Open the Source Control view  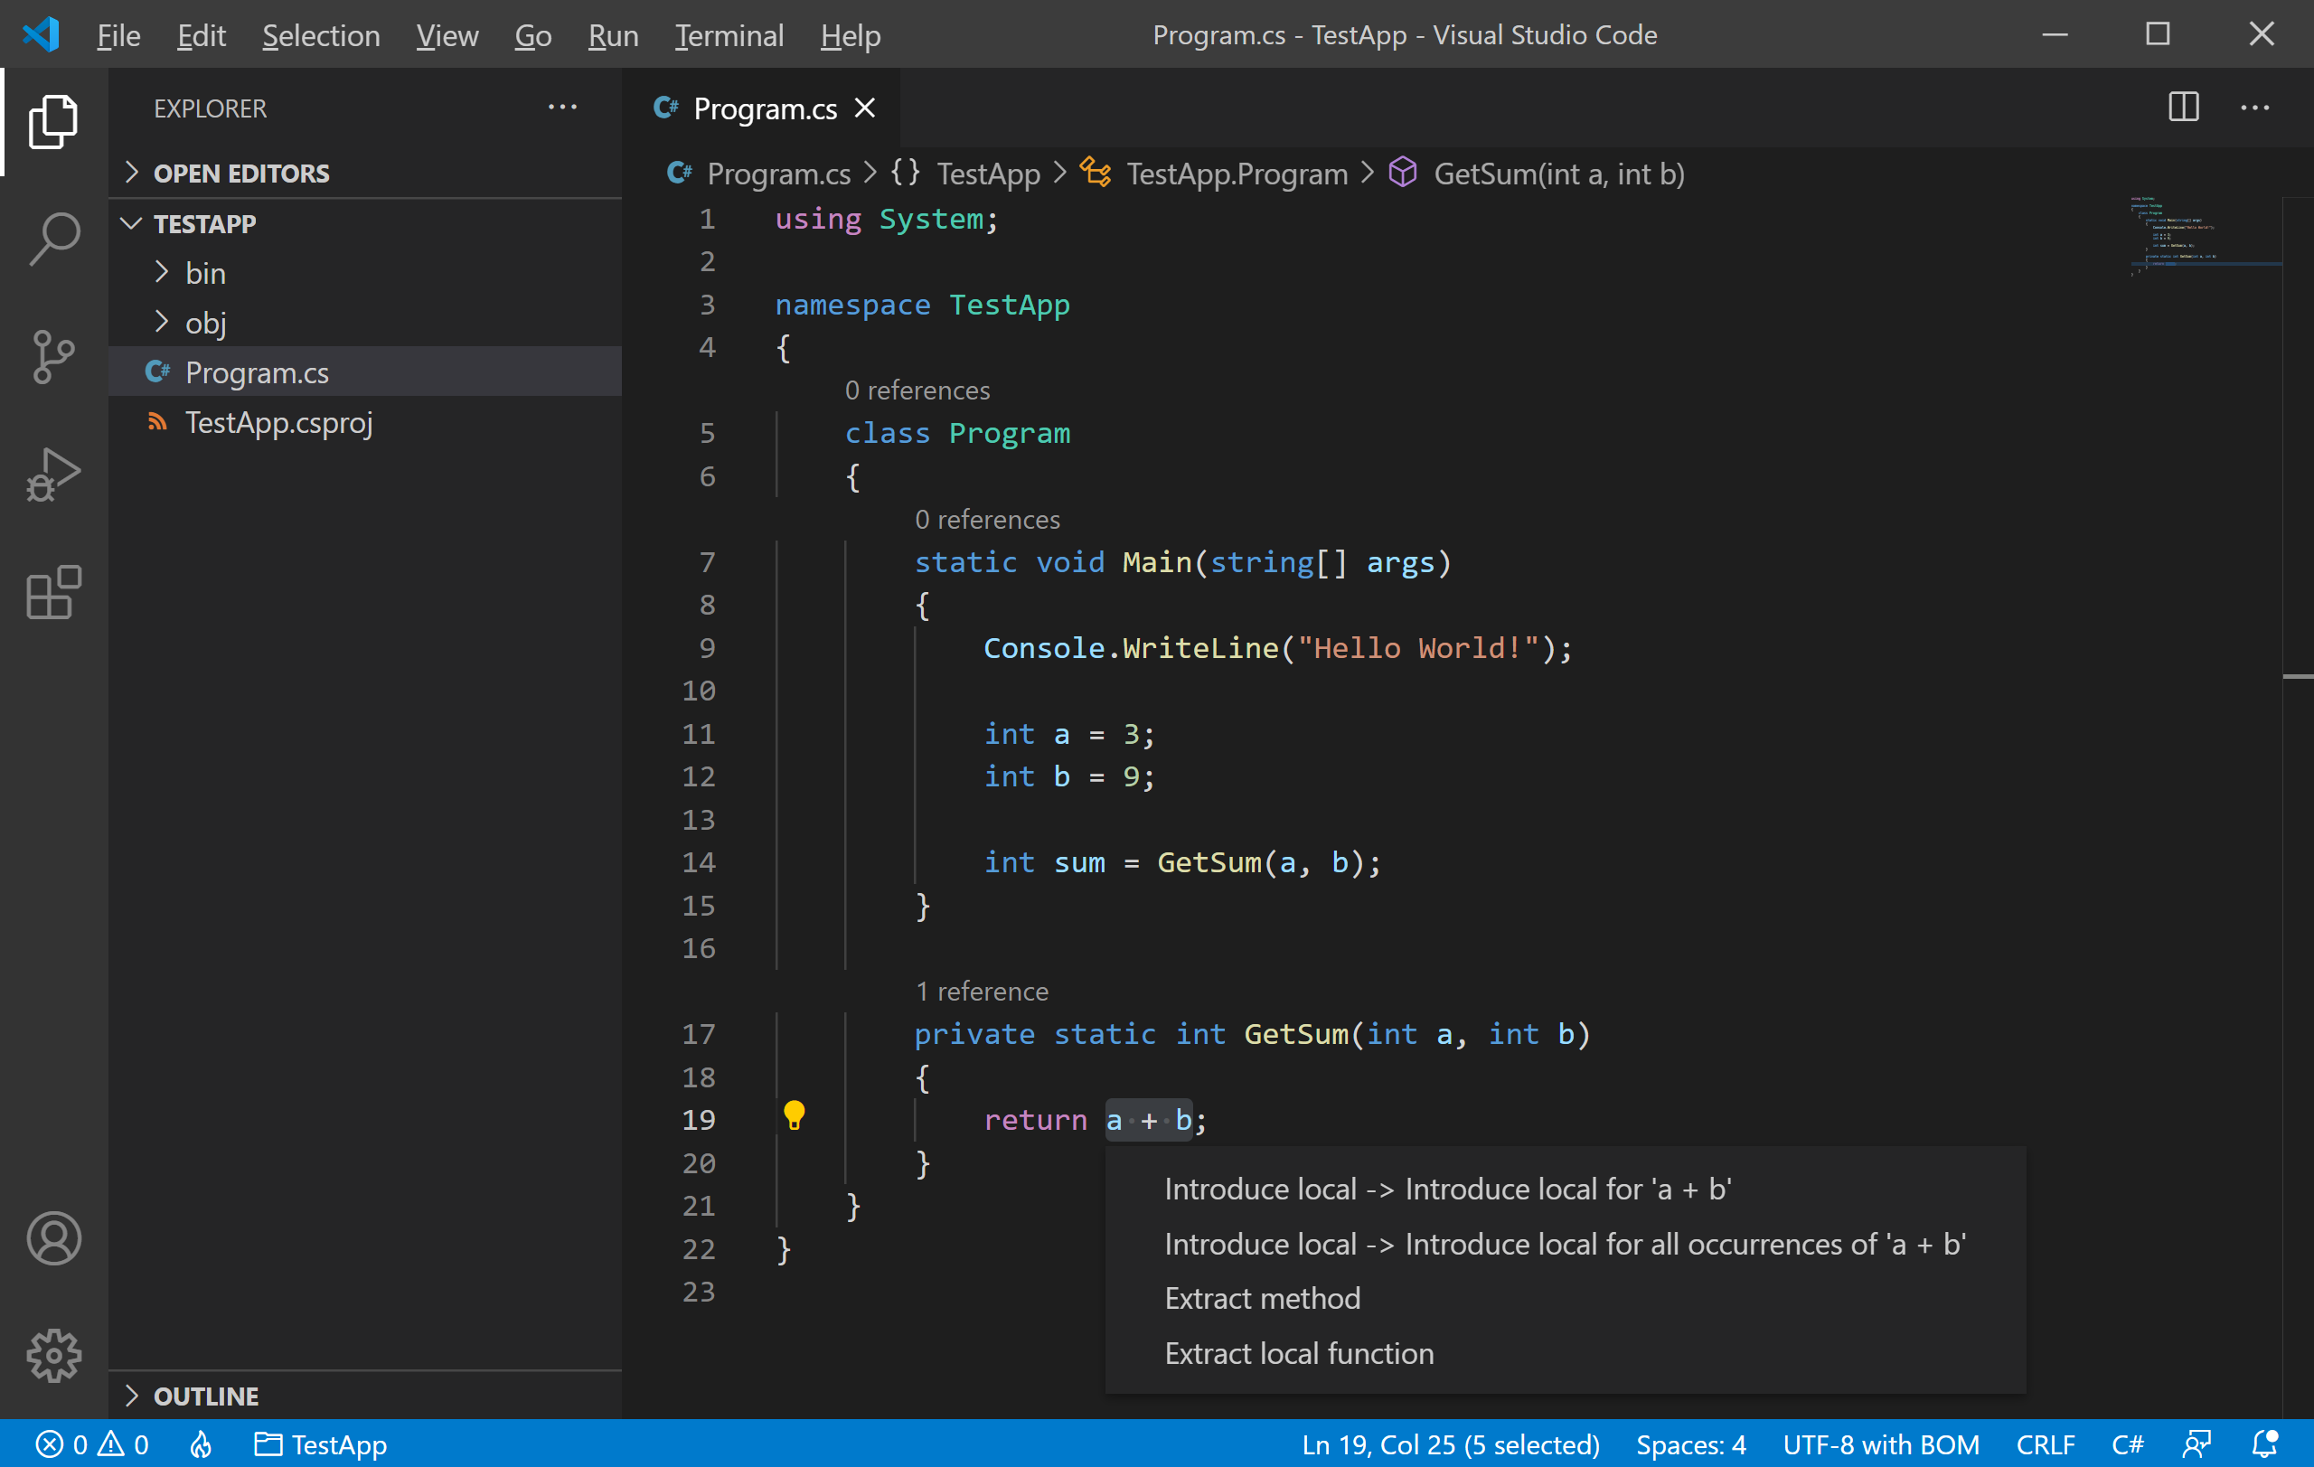54,356
